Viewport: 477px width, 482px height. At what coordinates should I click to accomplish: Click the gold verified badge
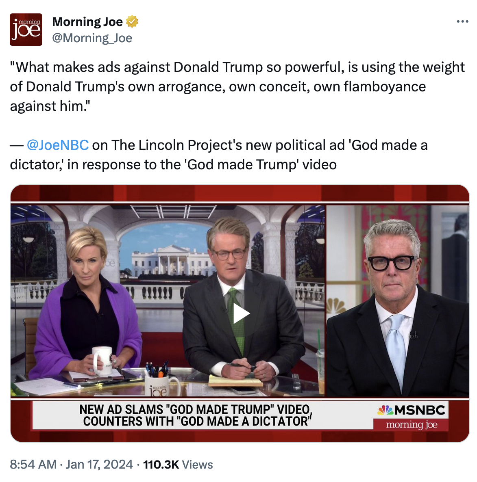(x=132, y=22)
